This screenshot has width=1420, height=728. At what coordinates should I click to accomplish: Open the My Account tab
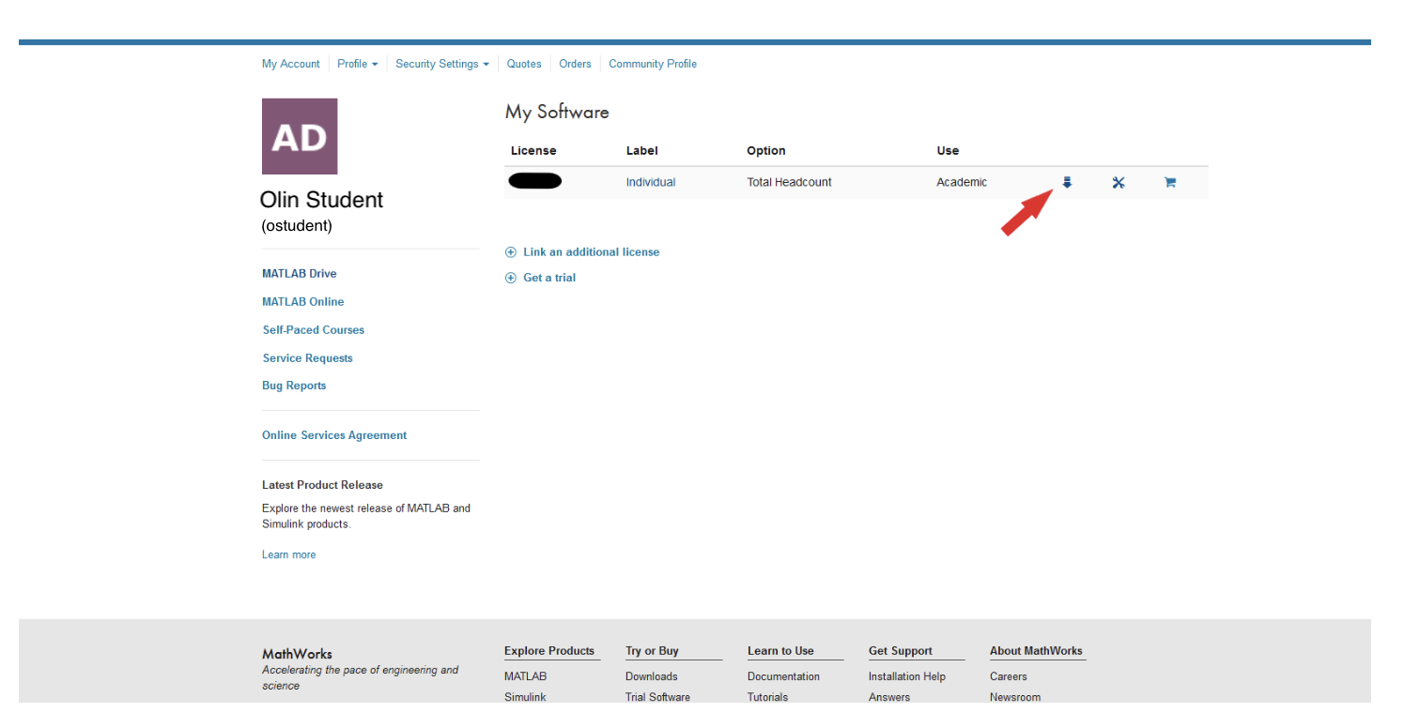point(291,64)
